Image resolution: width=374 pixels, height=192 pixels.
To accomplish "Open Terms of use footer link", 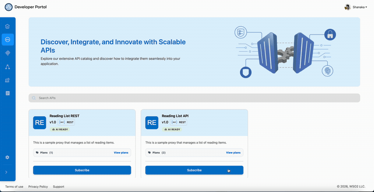I will (14, 187).
